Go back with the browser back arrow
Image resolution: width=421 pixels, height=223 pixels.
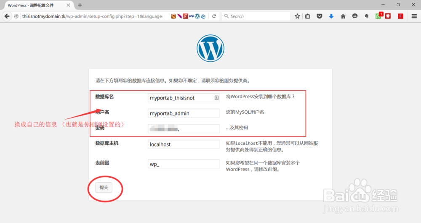click(x=7, y=16)
